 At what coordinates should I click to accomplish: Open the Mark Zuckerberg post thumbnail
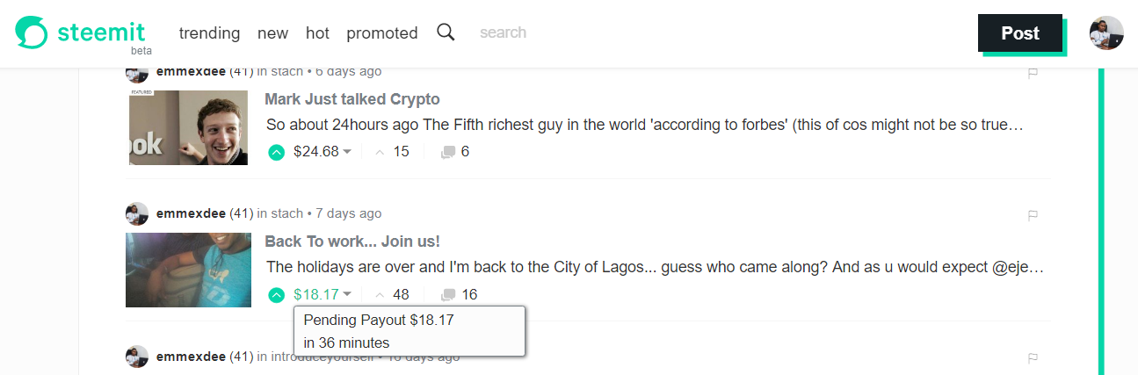tap(176, 127)
